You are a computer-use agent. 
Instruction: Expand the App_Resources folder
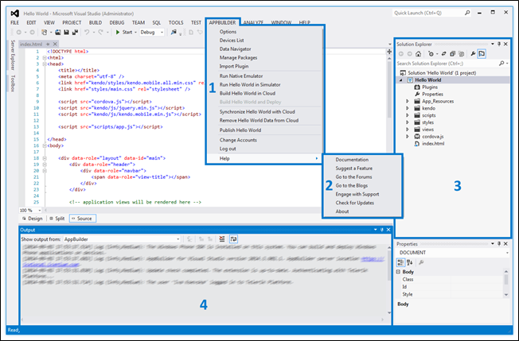[x=408, y=101]
